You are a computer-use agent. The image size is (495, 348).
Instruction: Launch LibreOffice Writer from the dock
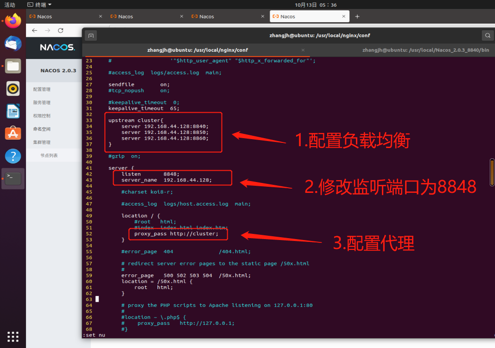click(x=13, y=111)
